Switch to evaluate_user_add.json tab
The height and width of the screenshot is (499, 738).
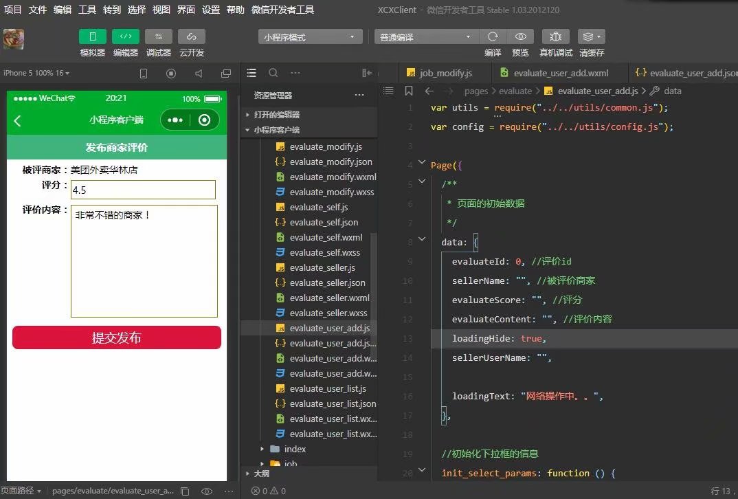point(685,73)
